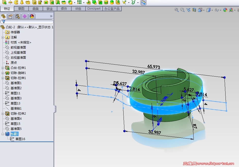Click Edit Appearance color ball icon

[225, 10]
